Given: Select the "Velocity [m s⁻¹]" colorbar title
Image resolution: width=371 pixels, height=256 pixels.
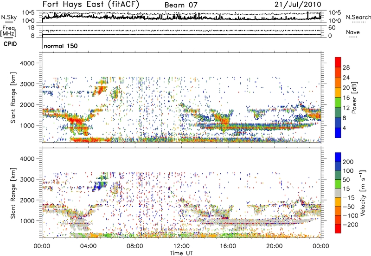Looking at the screenshot, I should coord(363,193).
